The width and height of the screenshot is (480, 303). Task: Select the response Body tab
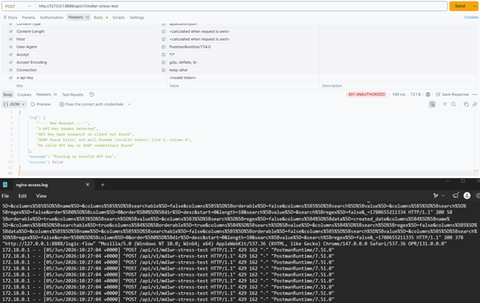(x=8, y=94)
